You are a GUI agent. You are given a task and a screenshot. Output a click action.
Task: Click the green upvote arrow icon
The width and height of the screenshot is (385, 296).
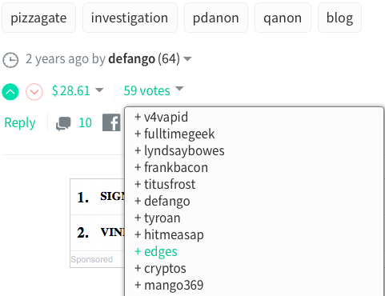tap(10, 92)
